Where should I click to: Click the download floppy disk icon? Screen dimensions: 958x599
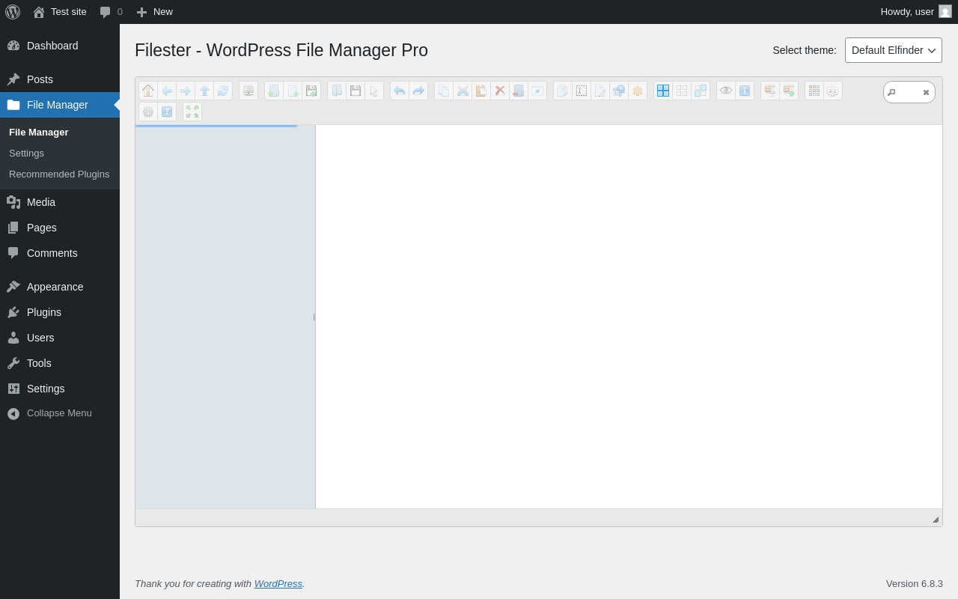pos(356,91)
